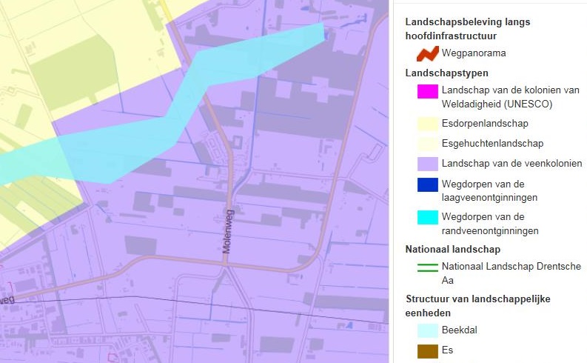Click the light blue Beekdal swatch
587x363 pixels.
pyautogui.click(x=428, y=331)
